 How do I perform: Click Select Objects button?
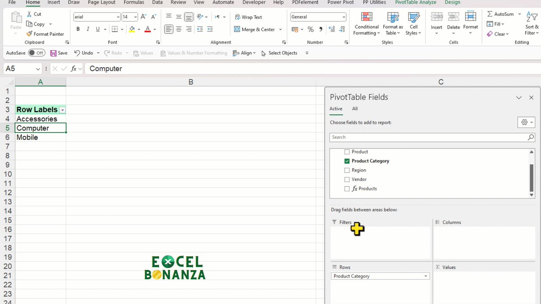coord(279,53)
